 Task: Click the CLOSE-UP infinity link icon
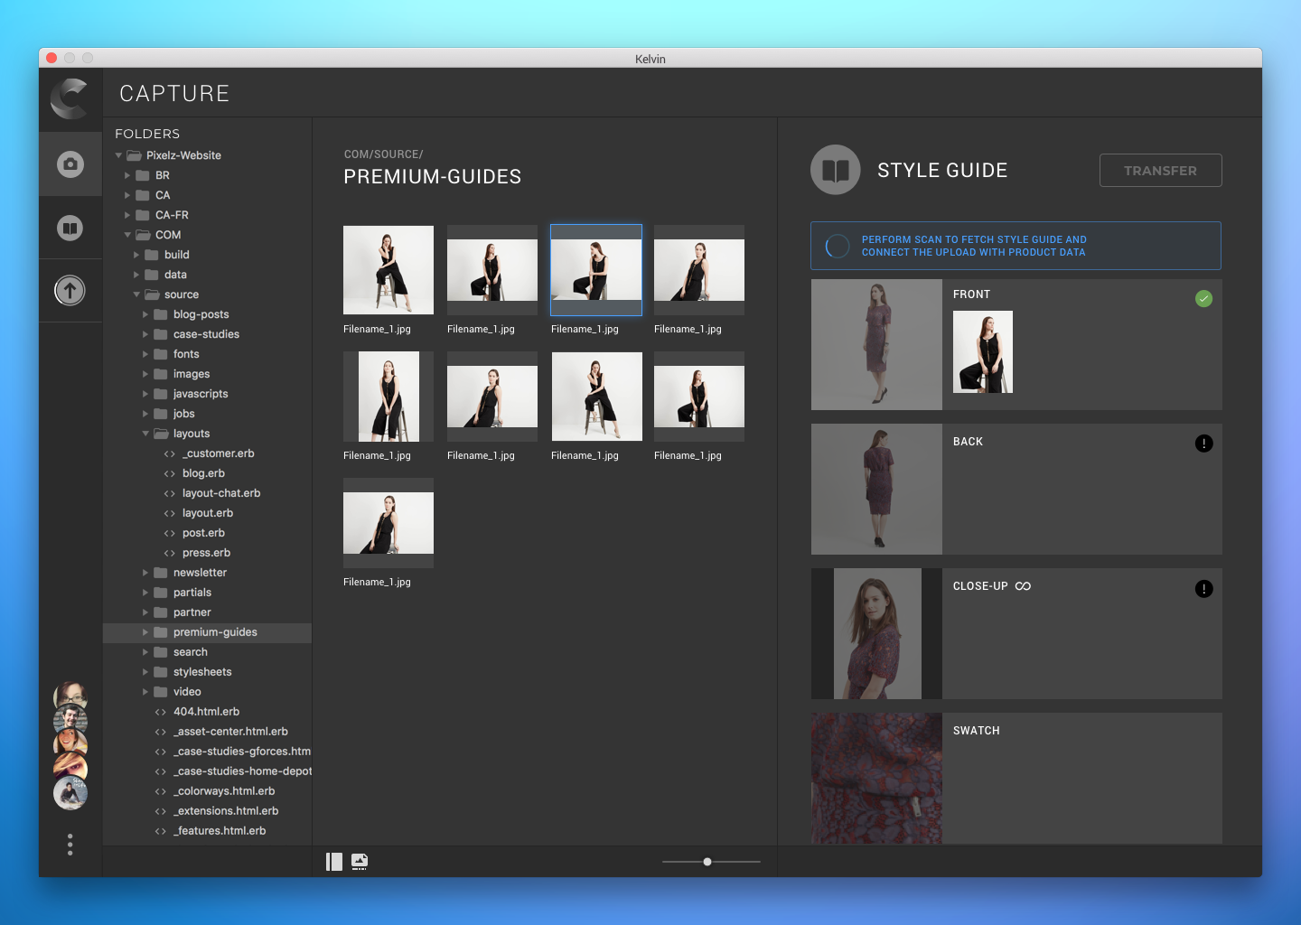coord(1023,586)
